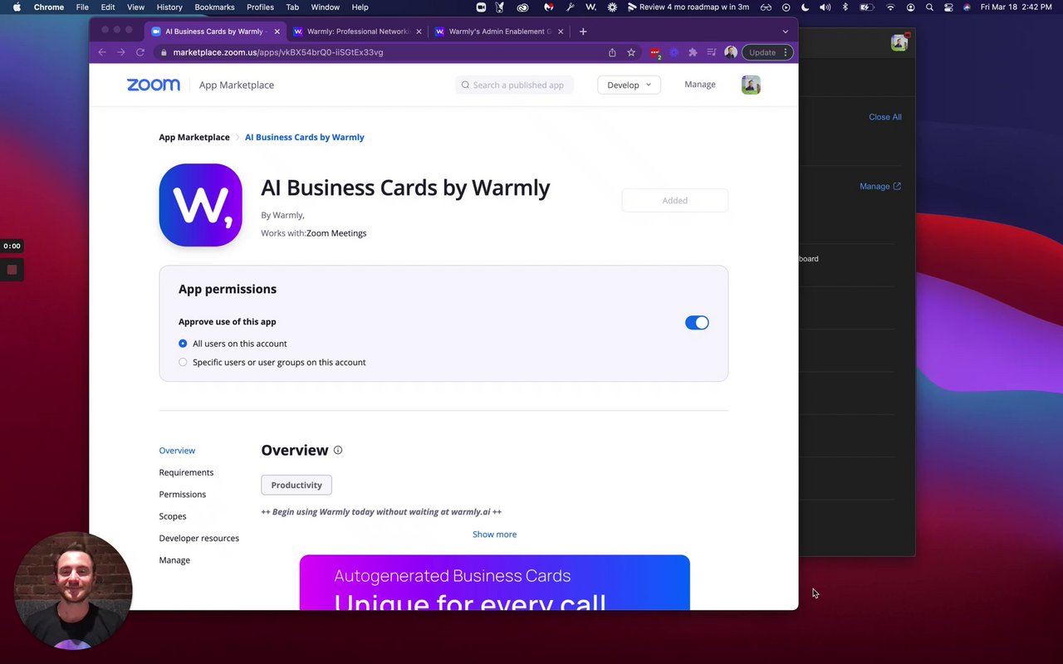Click the date and time in the menu bar
Image resolution: width=1063 pixels, height=664 pixels.
coord(1016,7)
